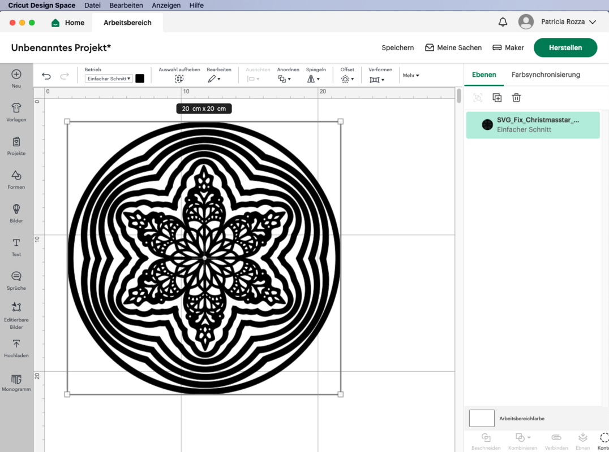Switch to the Farbsynchronisierung tab
Image resolution: width=609 pixels, height=452 pixels.
tap(546, 75)
